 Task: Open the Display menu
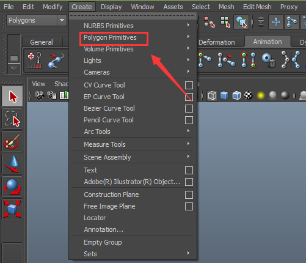pos(111,7)
